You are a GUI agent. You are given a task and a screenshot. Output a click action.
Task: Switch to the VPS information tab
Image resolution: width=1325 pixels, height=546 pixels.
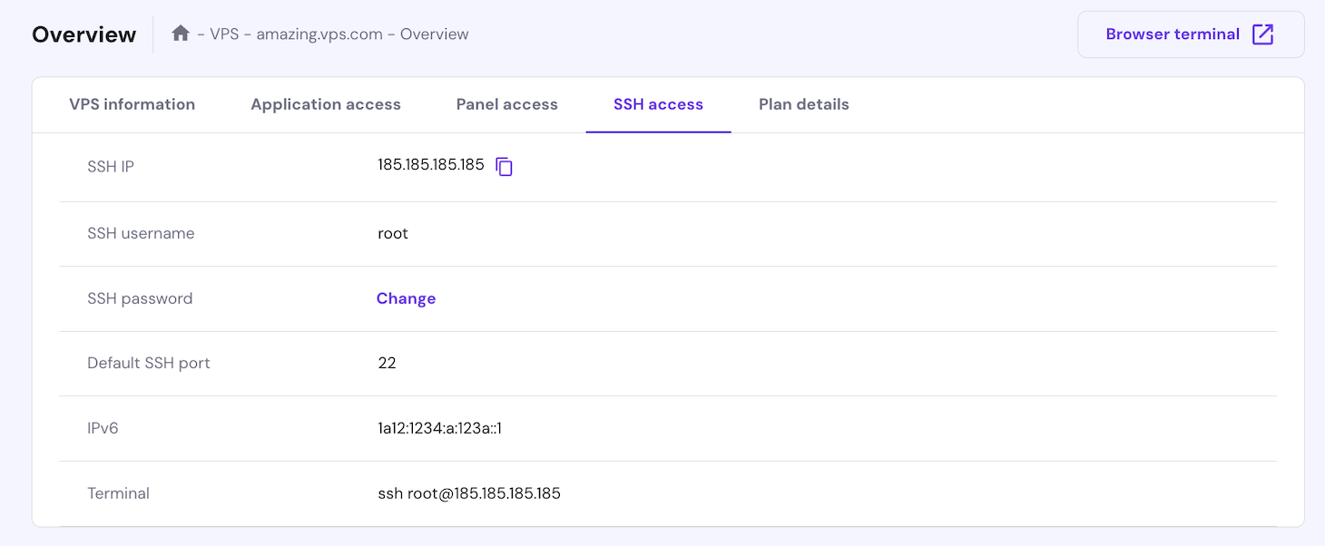132,104
